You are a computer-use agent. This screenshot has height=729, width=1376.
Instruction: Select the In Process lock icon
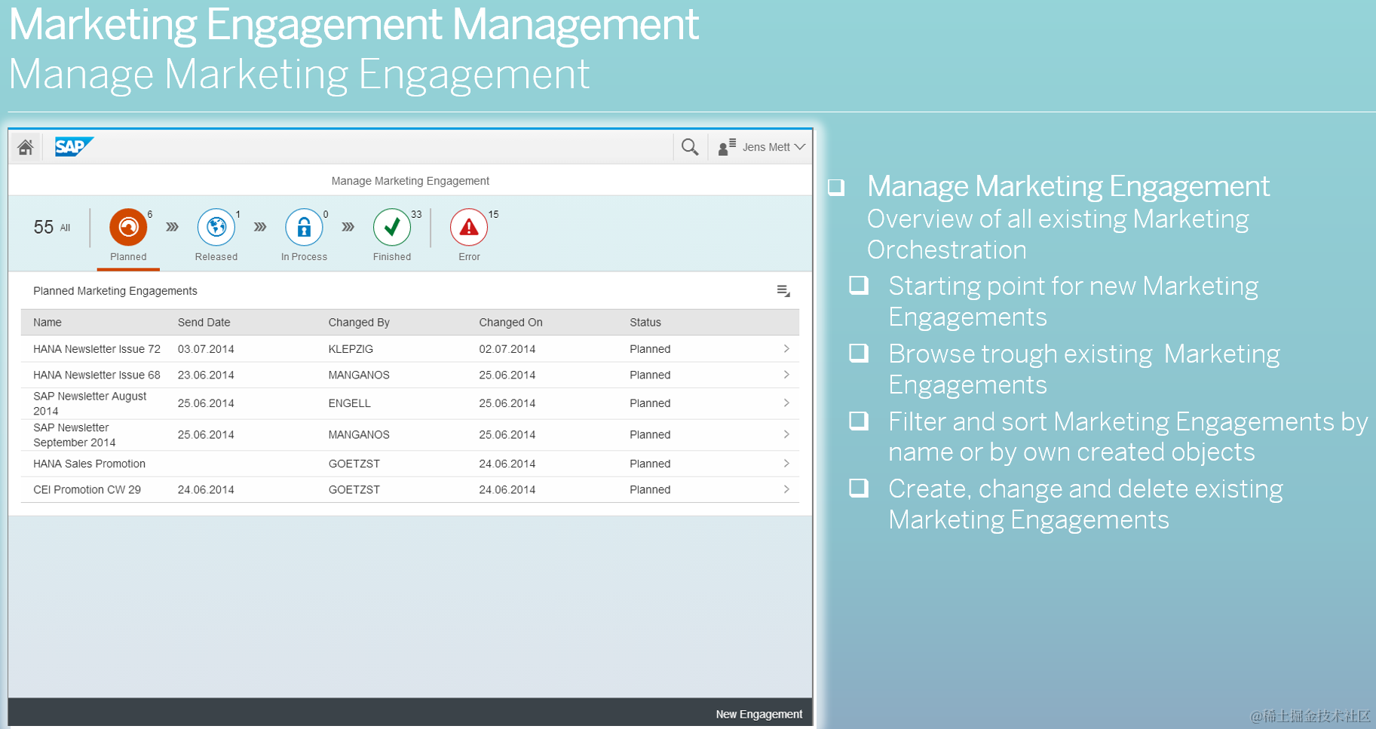304,227
